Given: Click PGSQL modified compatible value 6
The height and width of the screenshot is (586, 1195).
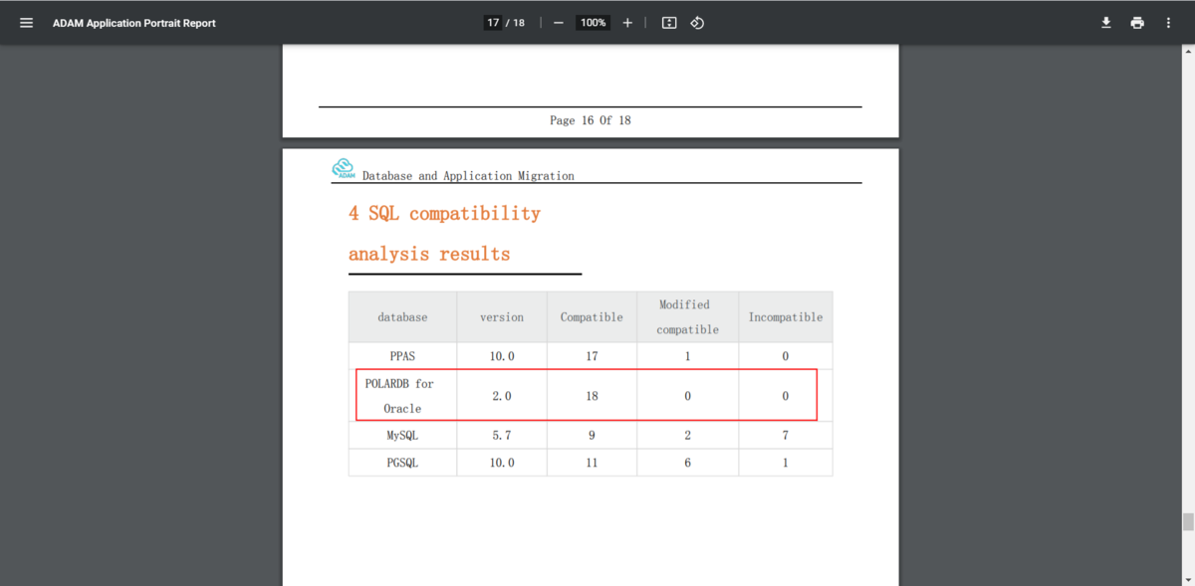Looking at the screenshot, I should pos(688,463).
